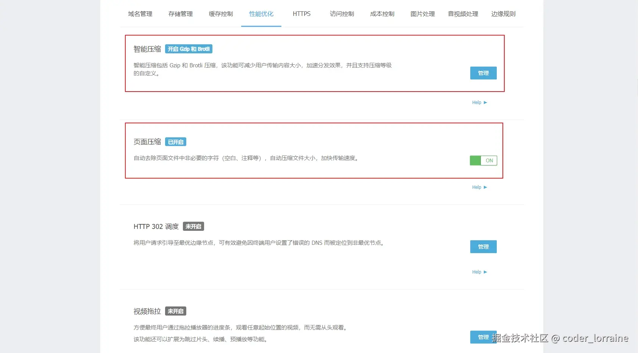Screen dimensions: 638x353
Task: Toggle the 页面压缩 ON switch
Action: coord(484,160)
